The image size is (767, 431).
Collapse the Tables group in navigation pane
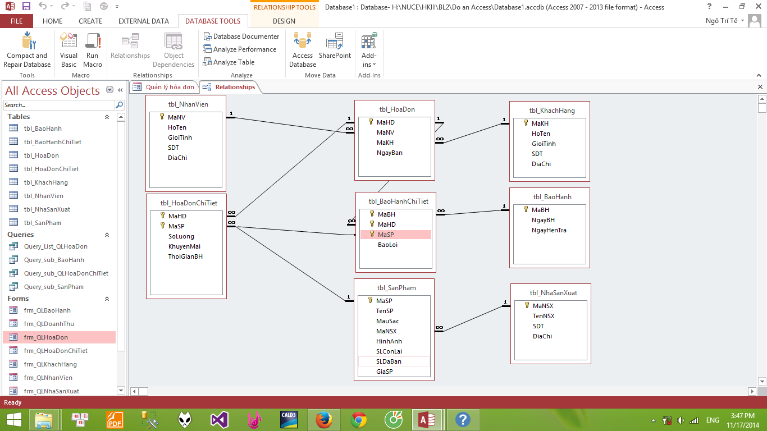pos(107,117)
